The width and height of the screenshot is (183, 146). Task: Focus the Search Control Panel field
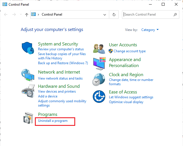[x=148, y=14]
